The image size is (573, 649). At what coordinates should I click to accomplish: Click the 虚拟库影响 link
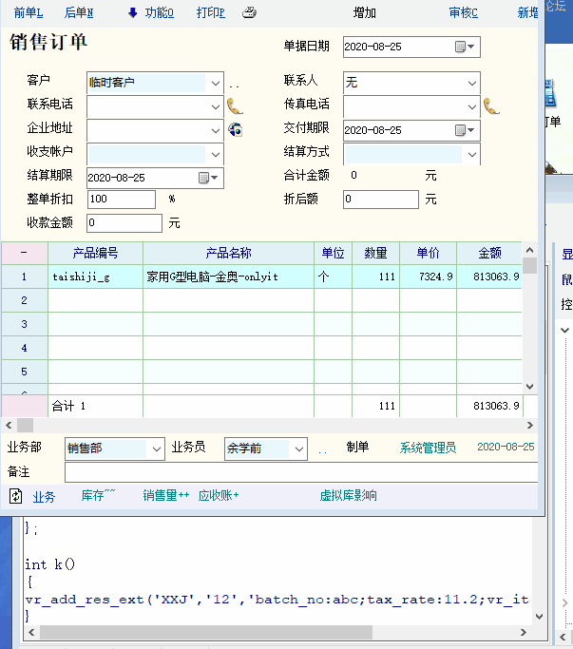click(x=348, y=496)
